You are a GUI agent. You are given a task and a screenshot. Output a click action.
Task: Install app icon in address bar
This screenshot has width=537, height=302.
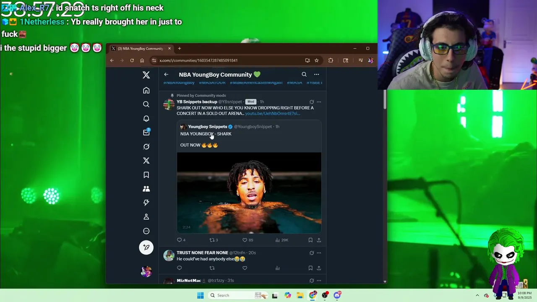click(x=308, y=60)
